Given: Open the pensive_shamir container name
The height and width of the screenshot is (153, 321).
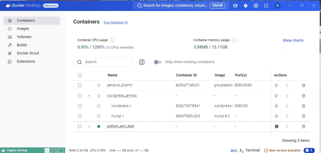Looking at the screenshot, I should pos(120,85).
